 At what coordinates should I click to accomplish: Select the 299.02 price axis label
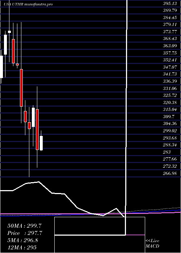[x=169, y=131]
